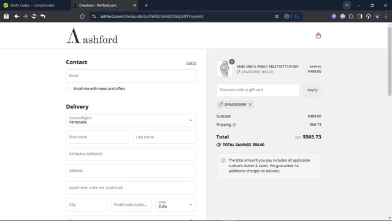Click the ashford logo
This screenshot has height=221, width=392.
[x=92, y=36]
